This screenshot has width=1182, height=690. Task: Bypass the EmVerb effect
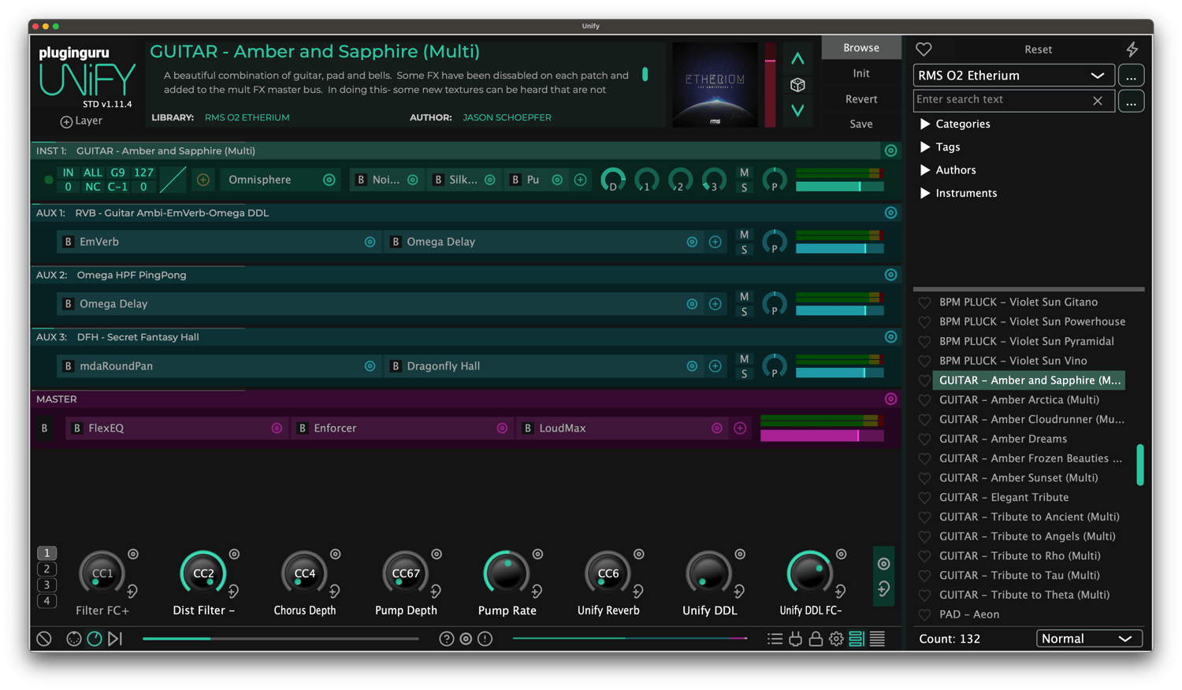click(x=69, y=242)
